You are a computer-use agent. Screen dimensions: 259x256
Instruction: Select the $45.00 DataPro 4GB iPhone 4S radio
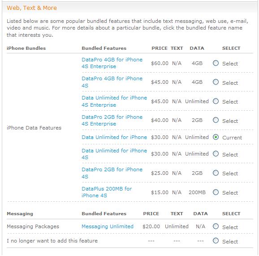pos(216,82)
